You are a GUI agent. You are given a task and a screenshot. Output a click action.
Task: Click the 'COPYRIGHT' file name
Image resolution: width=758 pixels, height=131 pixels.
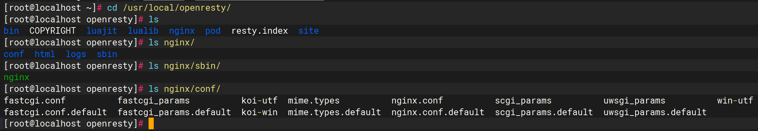pyautogui.click(x=53, y=31)
